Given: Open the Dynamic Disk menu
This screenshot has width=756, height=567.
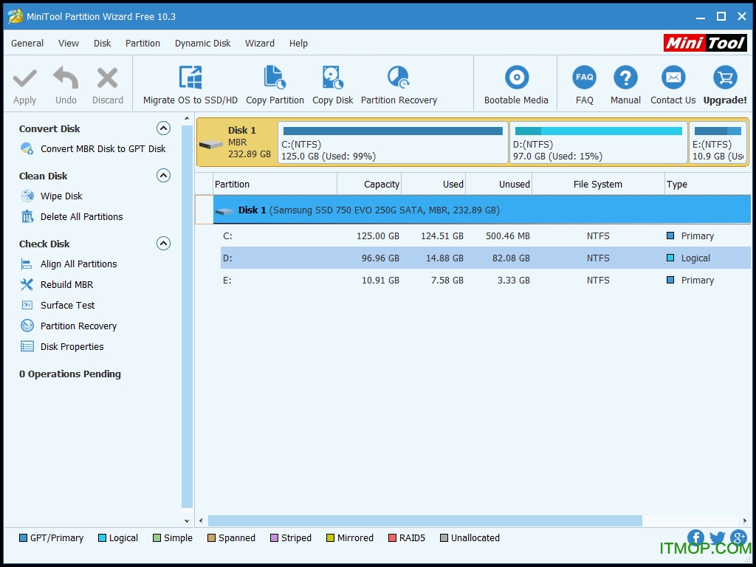Looking at the screenshot, I should pyautogui.click(x=202, y=43).
